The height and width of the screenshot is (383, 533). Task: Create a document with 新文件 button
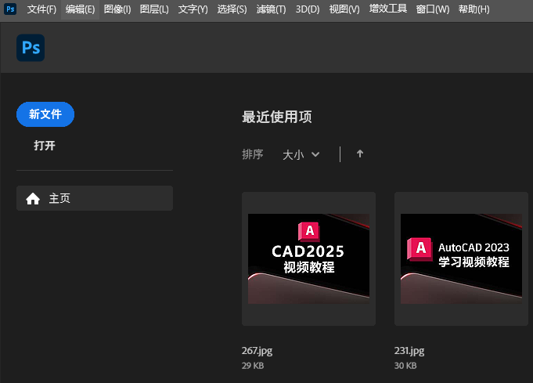tap(45, 114)
